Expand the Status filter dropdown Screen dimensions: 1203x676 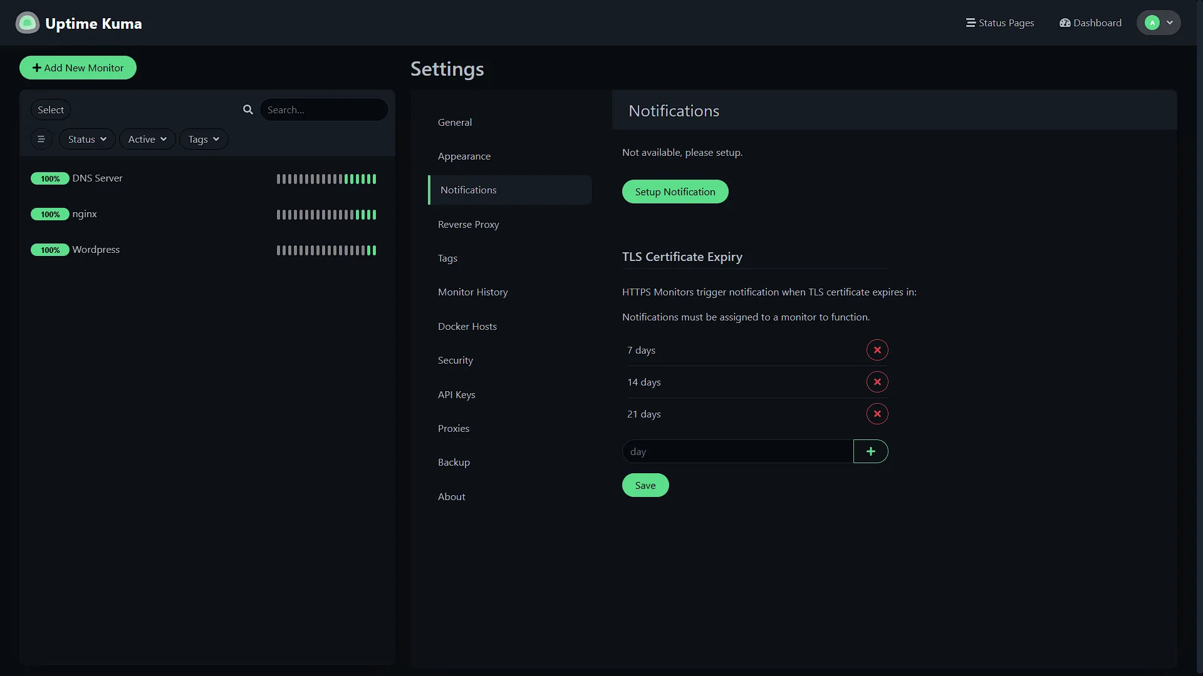[x=87, y=139]
